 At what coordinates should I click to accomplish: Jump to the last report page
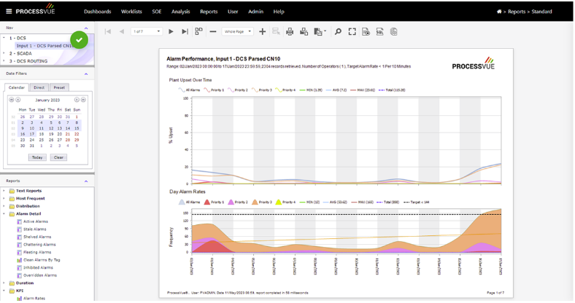185,32
